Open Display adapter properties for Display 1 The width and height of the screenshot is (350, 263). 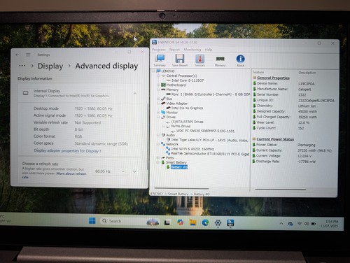click(67, 151)
